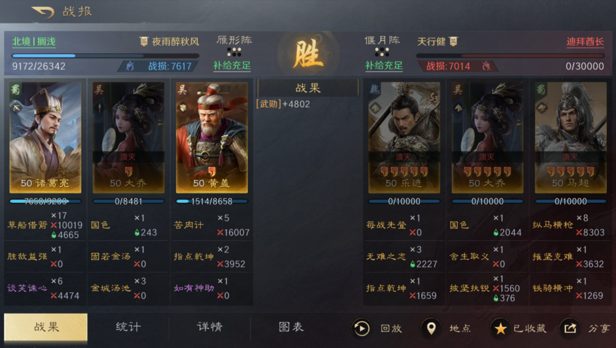Viewport: 616px width, 348px height.
Task: View enemy 马超 hero card
Action: pos(571,137)
